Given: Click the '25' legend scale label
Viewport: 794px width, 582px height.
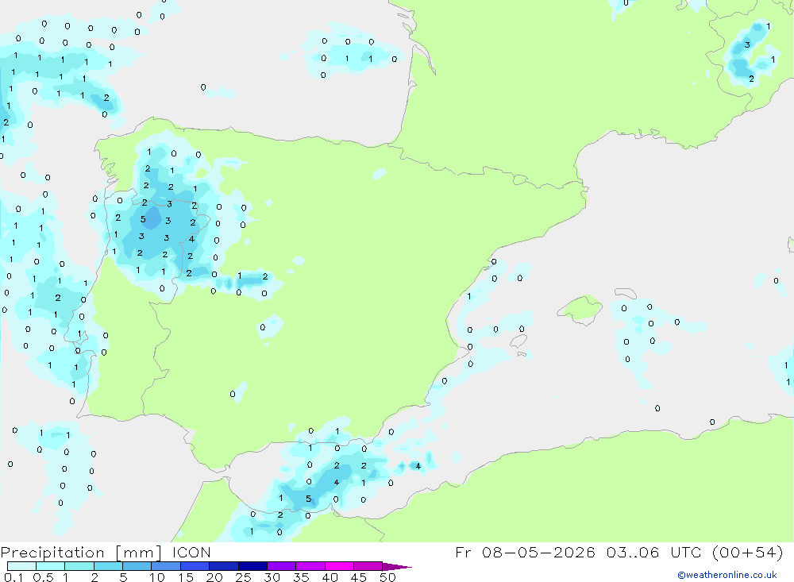Looking at the screenshot, I should point(243,577).
